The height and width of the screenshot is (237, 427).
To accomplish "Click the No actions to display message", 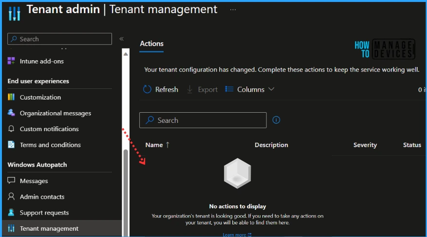I will [x=238, y=206].
